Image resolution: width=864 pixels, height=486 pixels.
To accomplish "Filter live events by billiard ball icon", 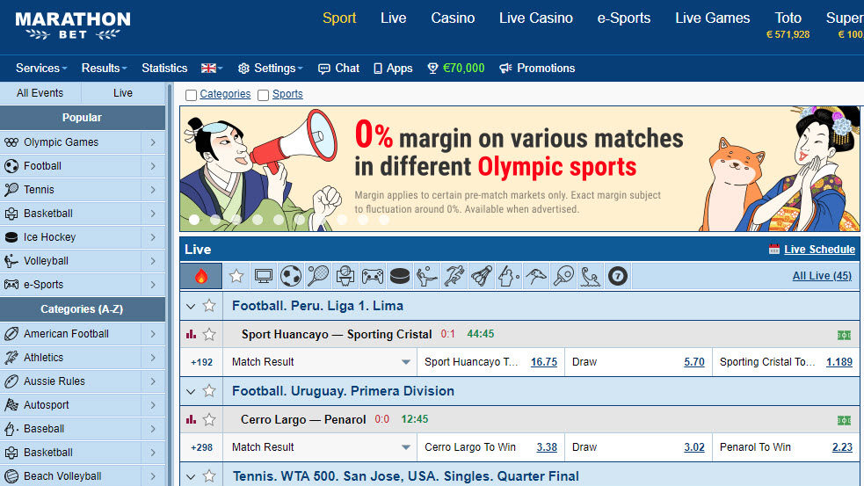I will [x=618, y=276].
